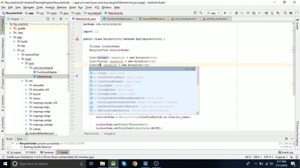The image size is (300, 168).
Task: Open AVD Manager from the toolbar
Action: click(272, 13)
